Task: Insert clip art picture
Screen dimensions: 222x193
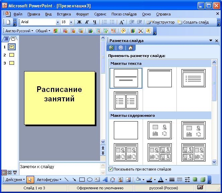Action: 121,180
